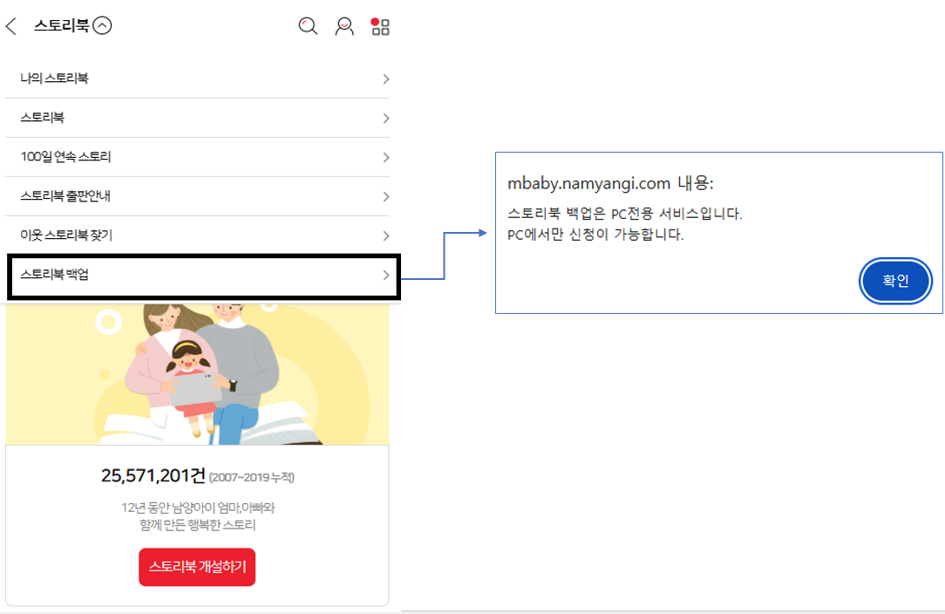This screenshot has height=614, width=945.
Task: Click the family illustration banner
Action: coord(197,375)
